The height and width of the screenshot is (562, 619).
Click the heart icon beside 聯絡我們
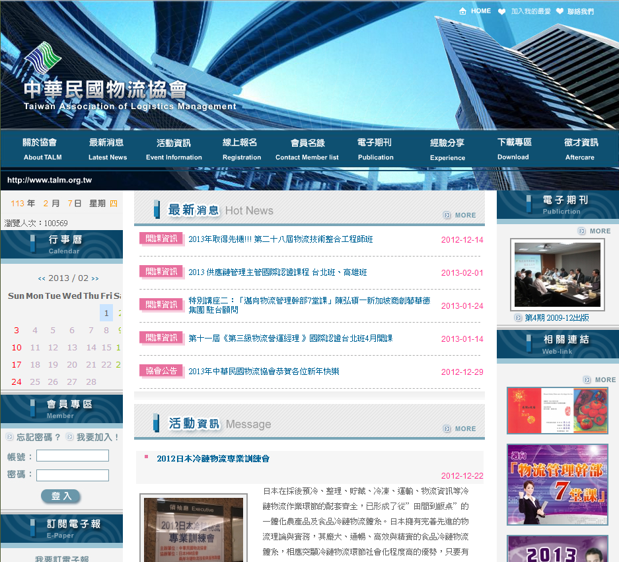(x=560, y=11)
